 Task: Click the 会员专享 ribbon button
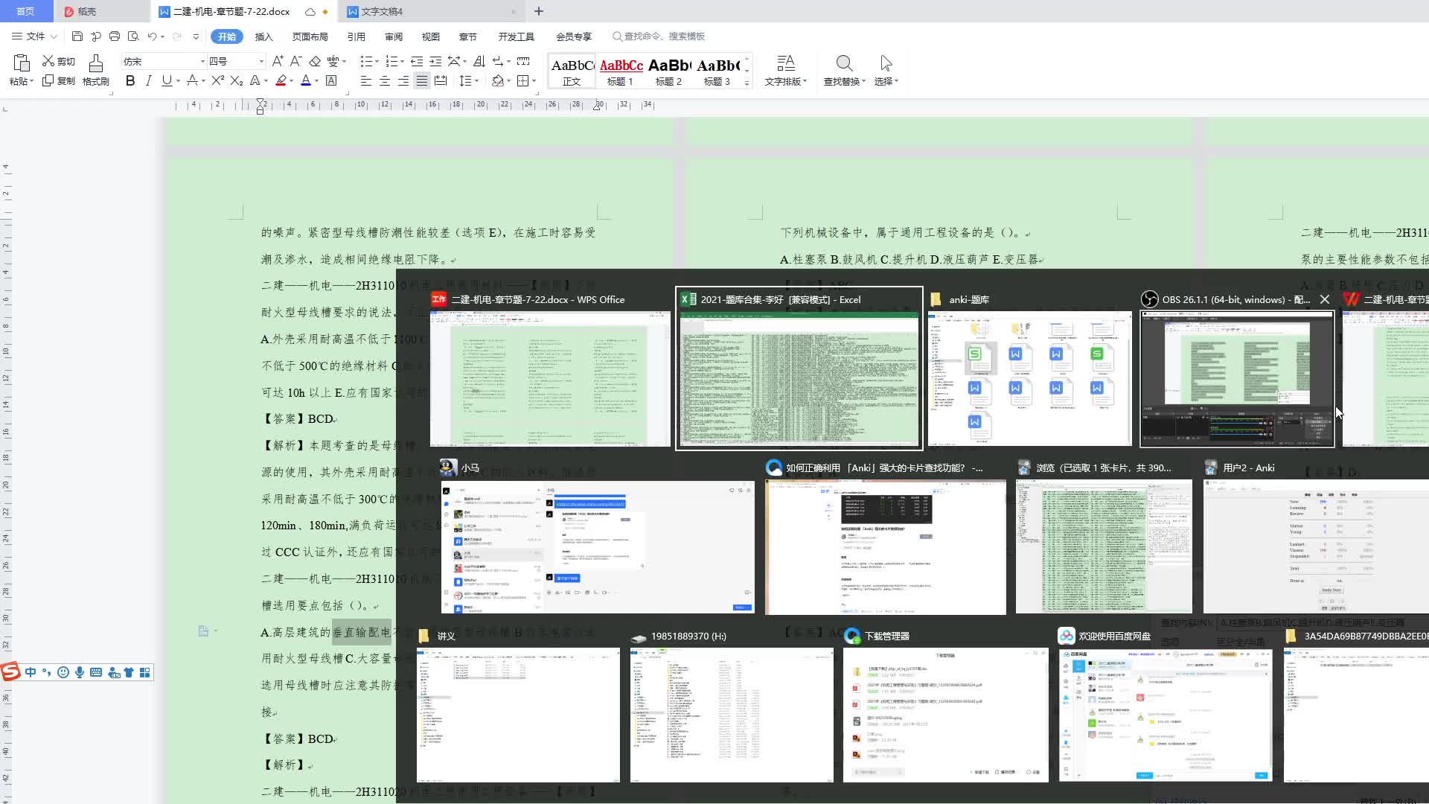pos(573,36)
